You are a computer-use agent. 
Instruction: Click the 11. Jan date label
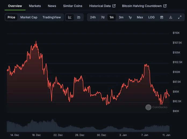coord(166,135)
